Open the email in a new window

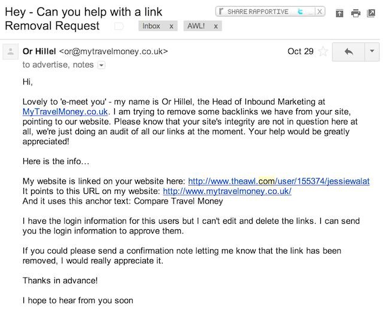pos(371,13)
